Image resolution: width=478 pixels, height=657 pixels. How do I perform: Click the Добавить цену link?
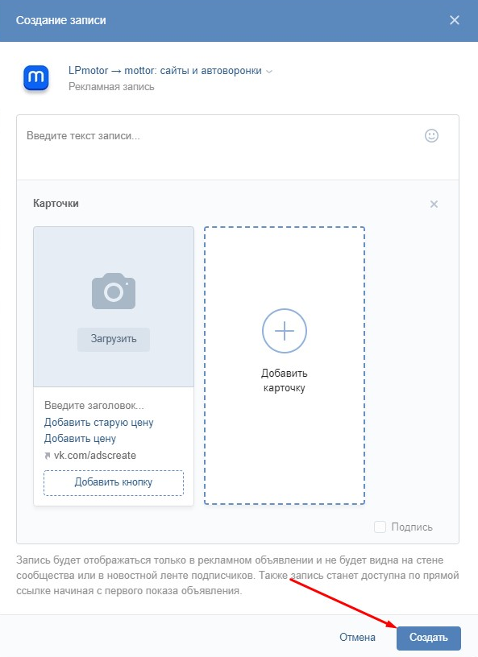80,439
